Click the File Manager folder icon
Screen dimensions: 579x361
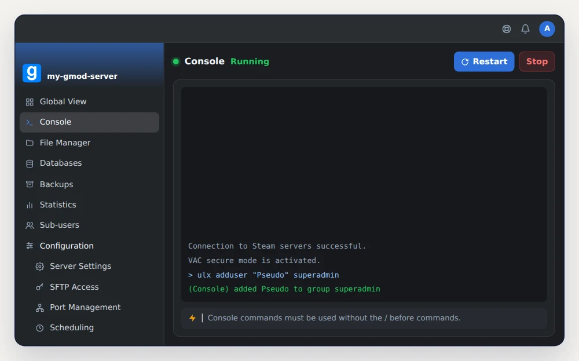point(30,143)
